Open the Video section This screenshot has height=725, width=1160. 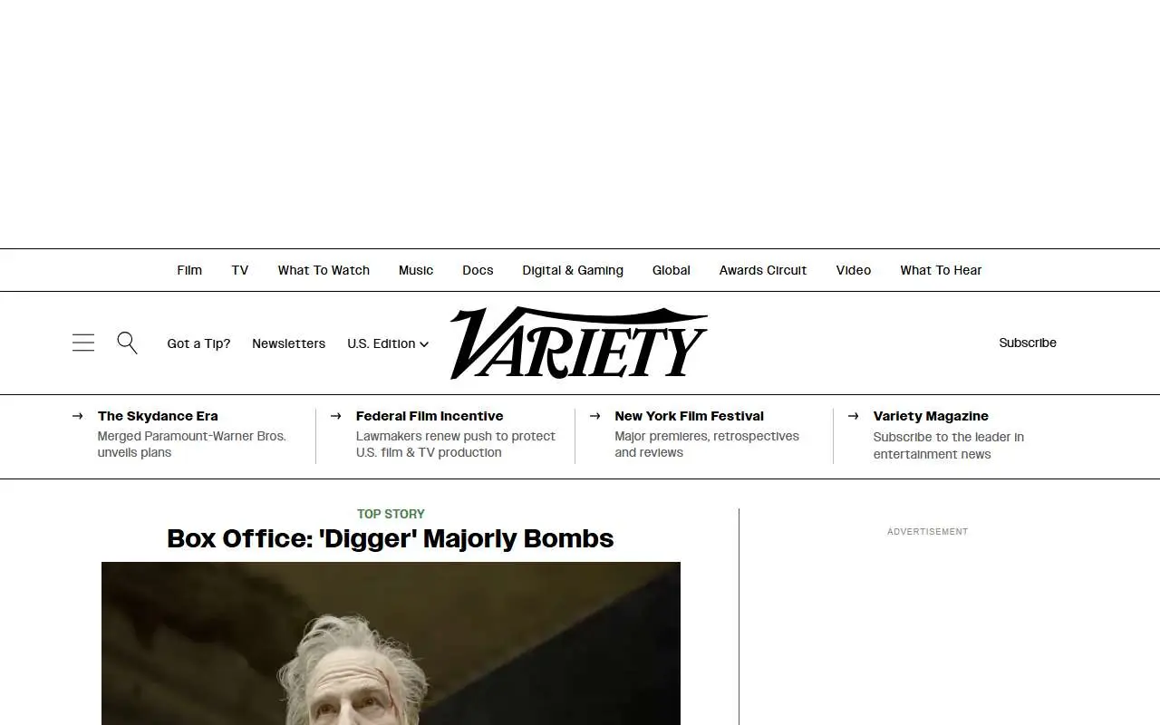tap(854, 270)
